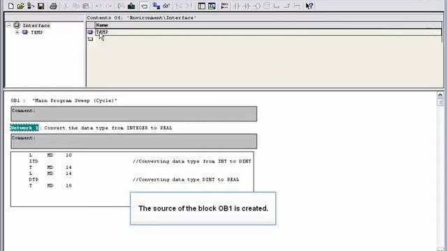Select Interface in the tree

point(36,25)
